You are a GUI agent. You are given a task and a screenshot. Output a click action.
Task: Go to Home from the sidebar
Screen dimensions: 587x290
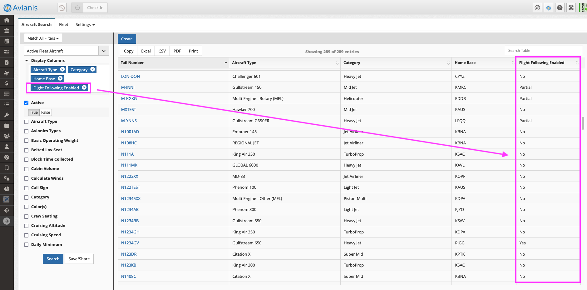click(x=7, y=20)
